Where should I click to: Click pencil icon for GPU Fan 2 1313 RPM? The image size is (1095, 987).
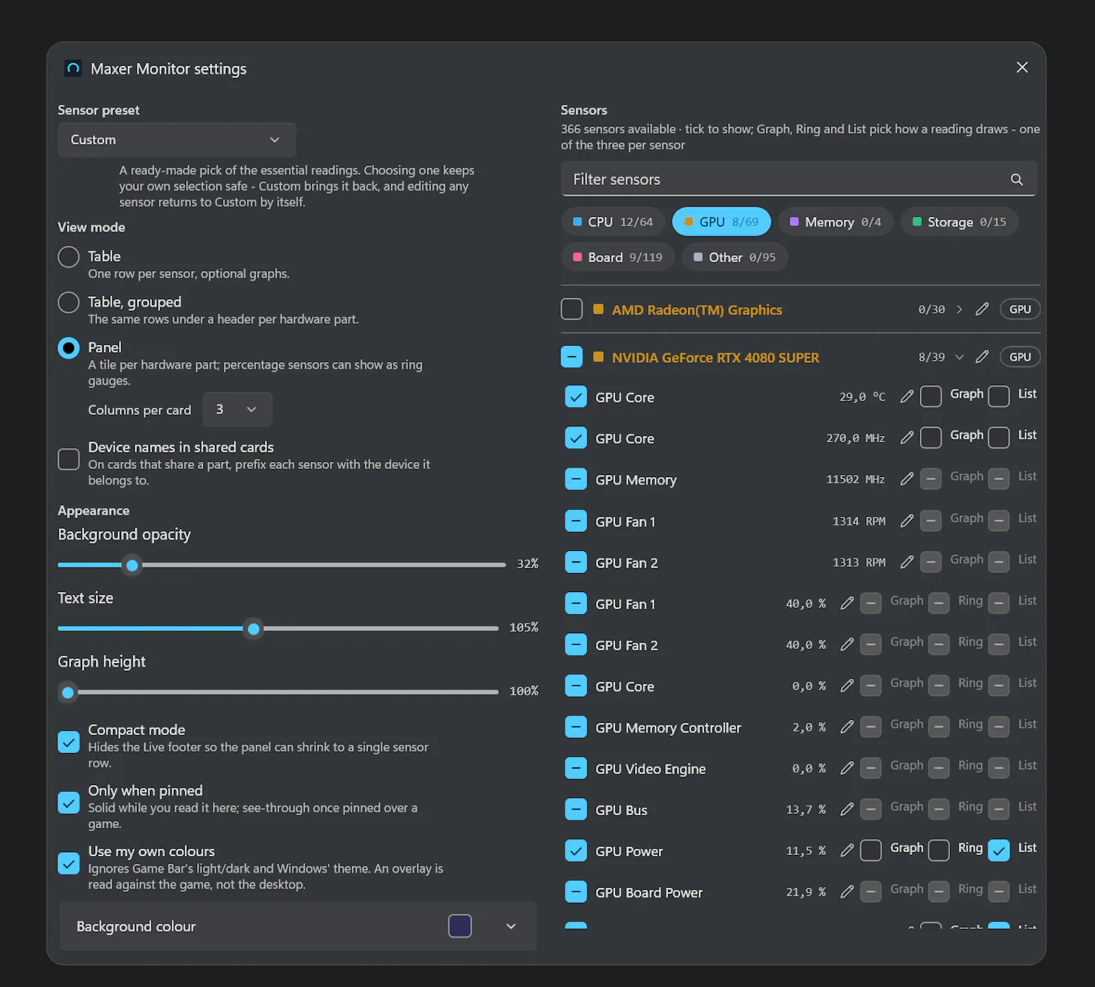click(907, 562)
